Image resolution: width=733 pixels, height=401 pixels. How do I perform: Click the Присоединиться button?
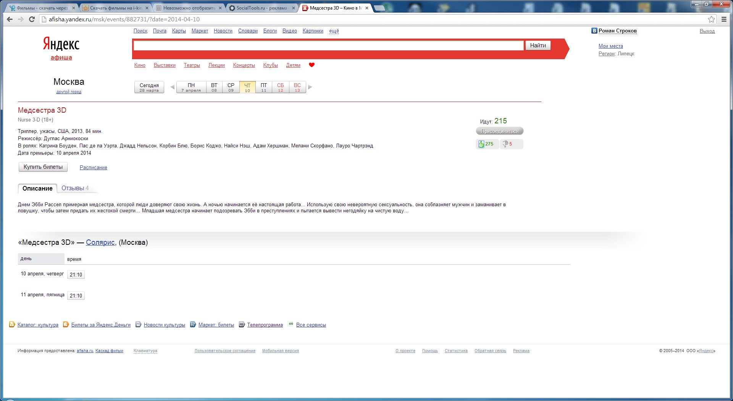pyautogui.click(x=500, y=131)
